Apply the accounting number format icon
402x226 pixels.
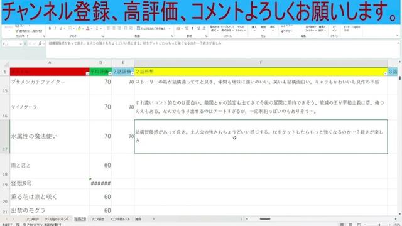click(x=178, y=28)
